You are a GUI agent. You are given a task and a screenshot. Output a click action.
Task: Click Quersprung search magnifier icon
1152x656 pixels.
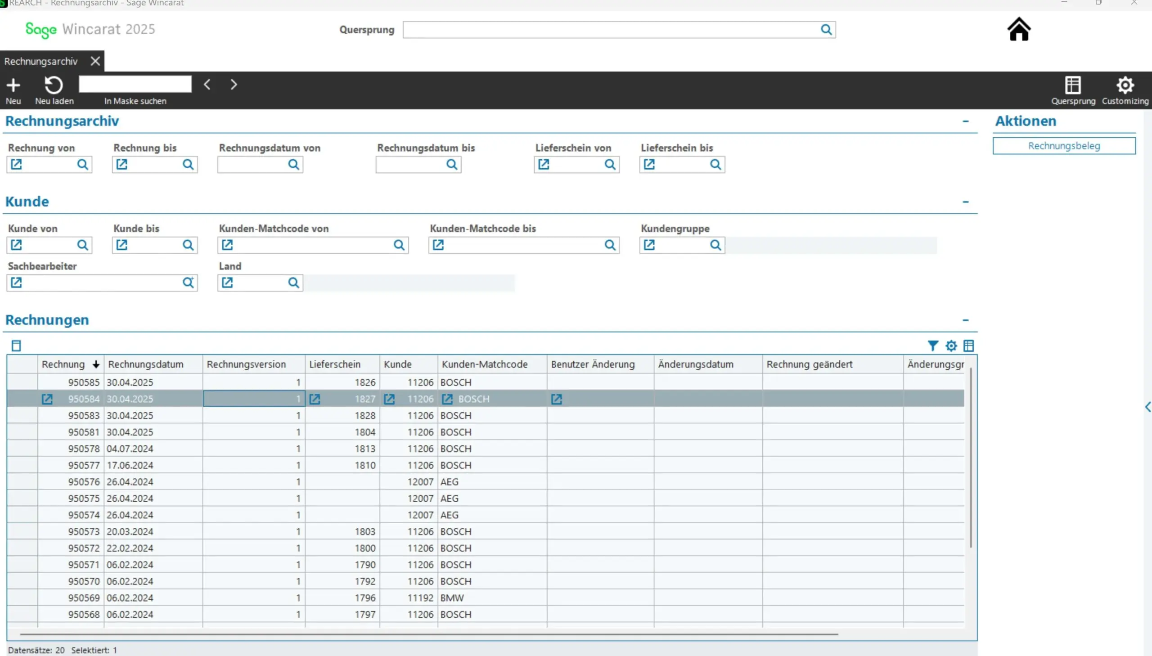pos(826,30)
